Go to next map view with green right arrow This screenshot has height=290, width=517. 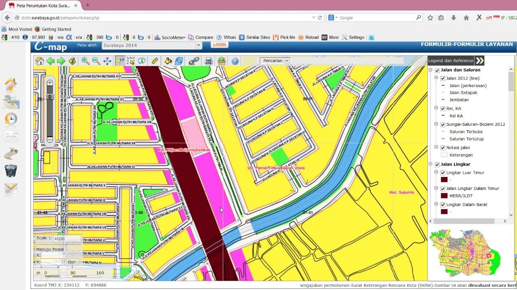click(61, 61)
